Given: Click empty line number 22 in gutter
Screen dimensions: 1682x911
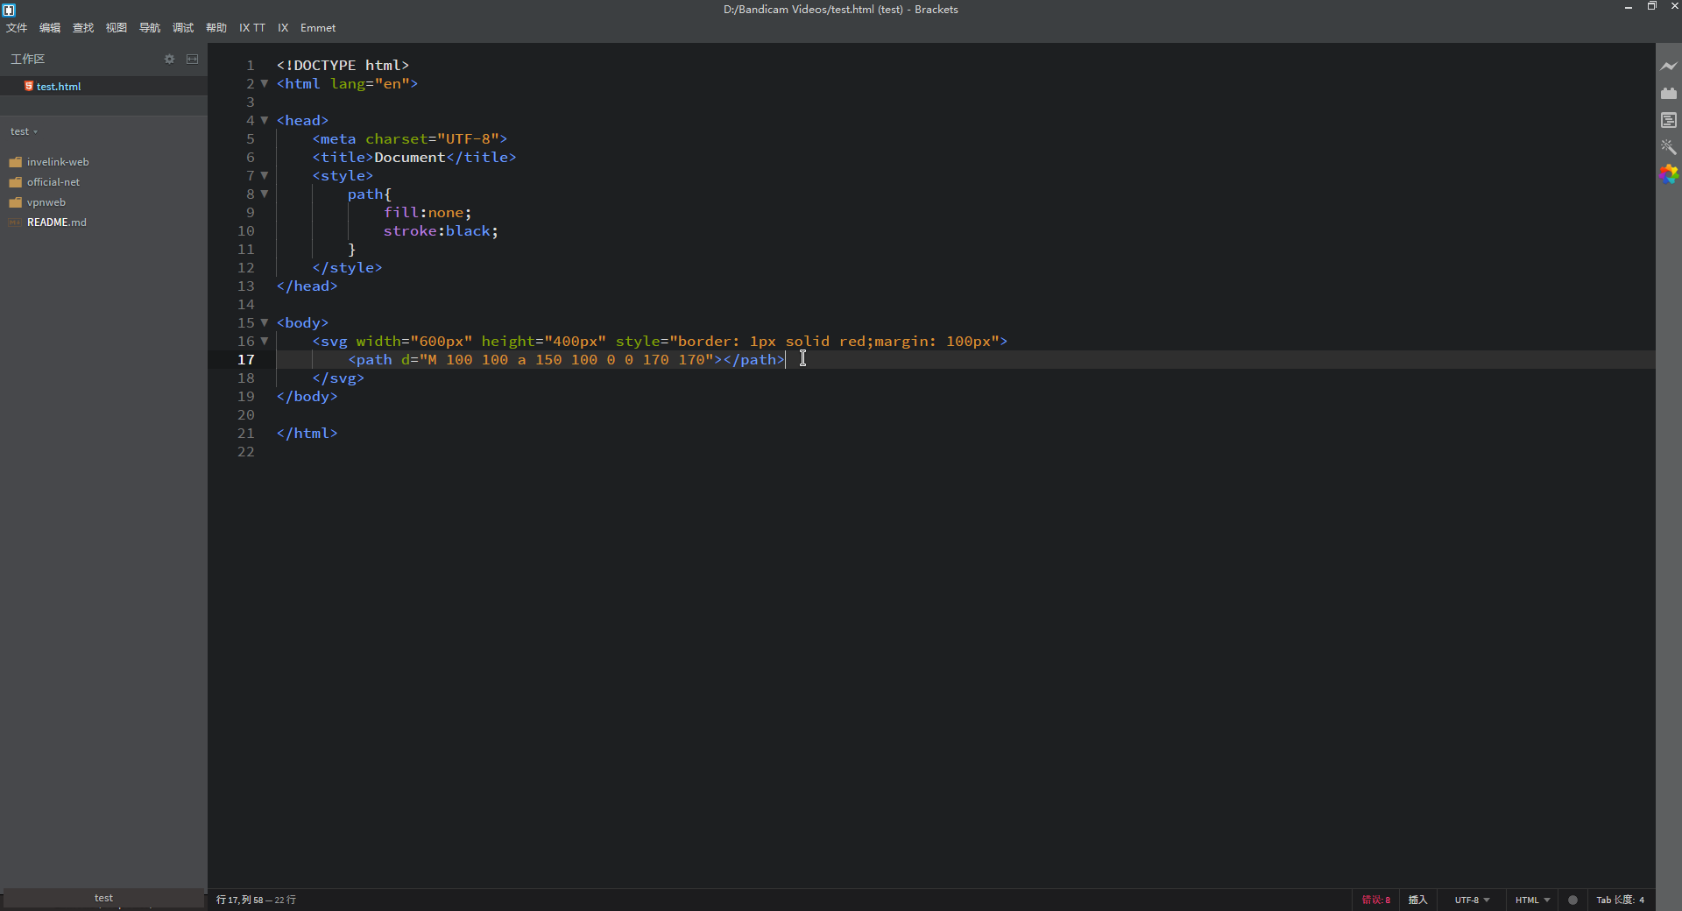Looking at the screenshot, I should 246,451.
